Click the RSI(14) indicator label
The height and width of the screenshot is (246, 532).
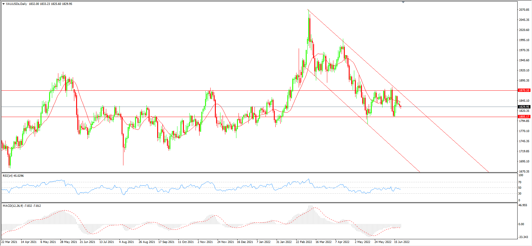(8, 176)
